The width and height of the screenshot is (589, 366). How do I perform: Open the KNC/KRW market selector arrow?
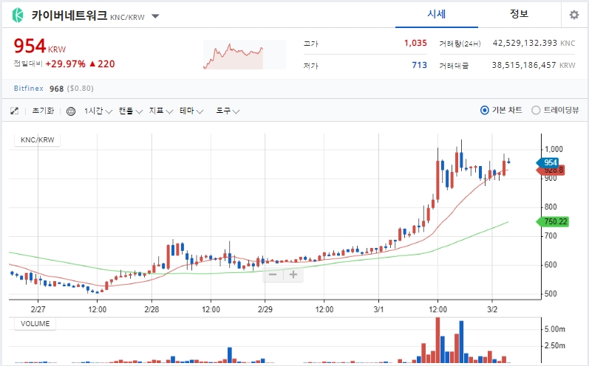[x=155, y=16]
